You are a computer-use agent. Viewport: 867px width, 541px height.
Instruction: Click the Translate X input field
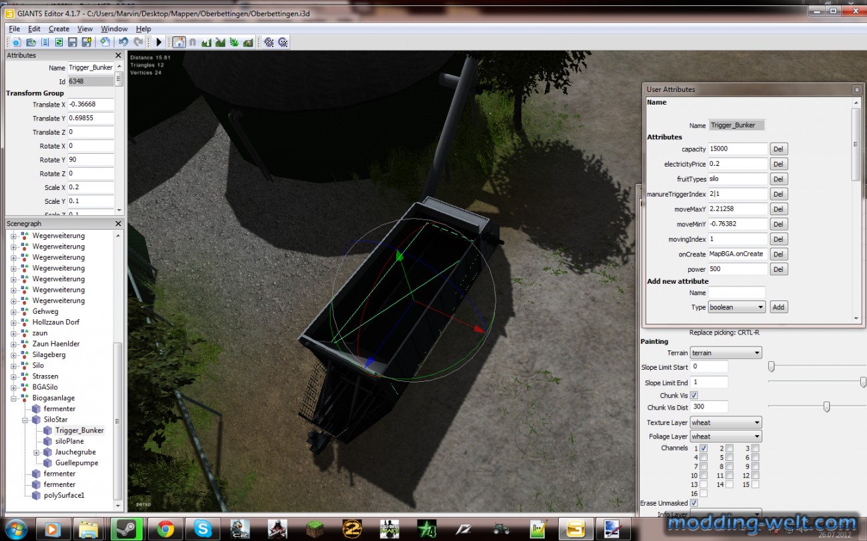(91, 105)
